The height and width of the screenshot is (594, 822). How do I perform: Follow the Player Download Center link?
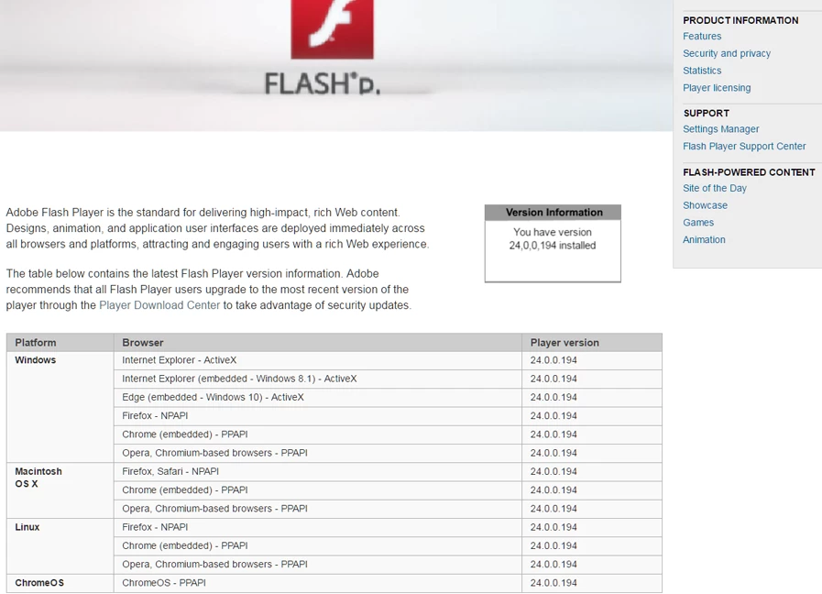[159, 305]
